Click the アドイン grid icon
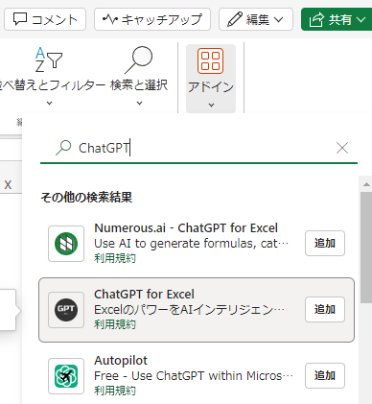Image resolution: width=372 pixels, height=404 pixels. tap(210, 60)
